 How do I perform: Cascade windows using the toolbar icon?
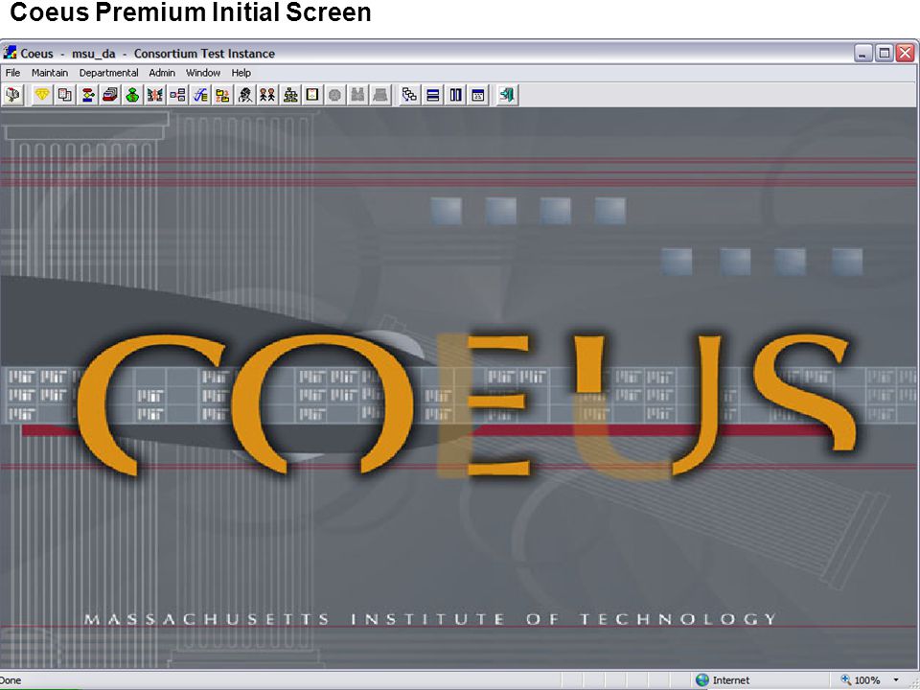pos(409,95)
